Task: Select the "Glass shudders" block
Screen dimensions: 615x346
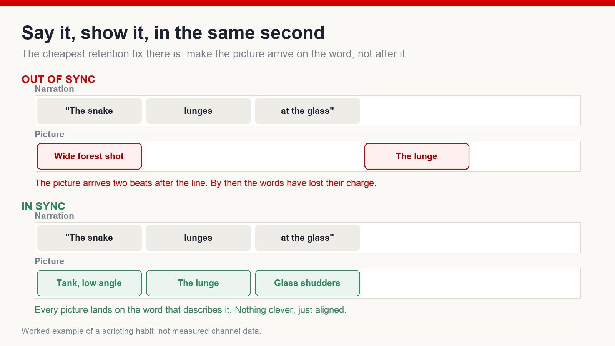Action: click(307, 283)
